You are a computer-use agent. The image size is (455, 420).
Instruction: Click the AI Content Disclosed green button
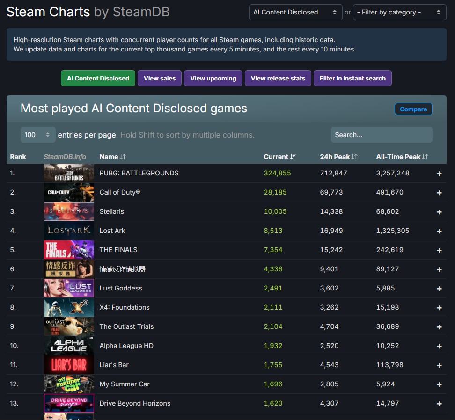coord(98,78)
